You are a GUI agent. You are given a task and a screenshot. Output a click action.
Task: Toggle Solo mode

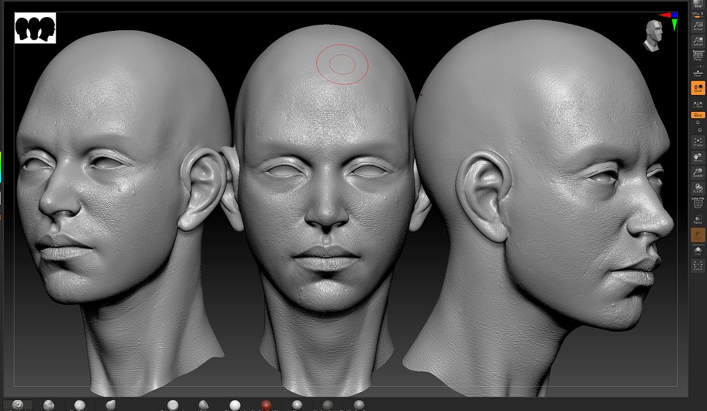pyautogui.click(x=698, y=250)
